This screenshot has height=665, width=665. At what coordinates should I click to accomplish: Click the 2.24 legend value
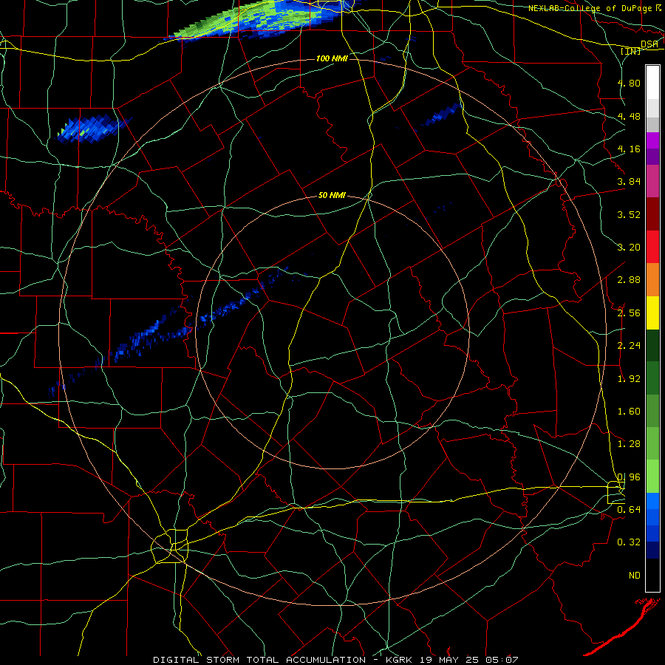click(x=629, y=345)
